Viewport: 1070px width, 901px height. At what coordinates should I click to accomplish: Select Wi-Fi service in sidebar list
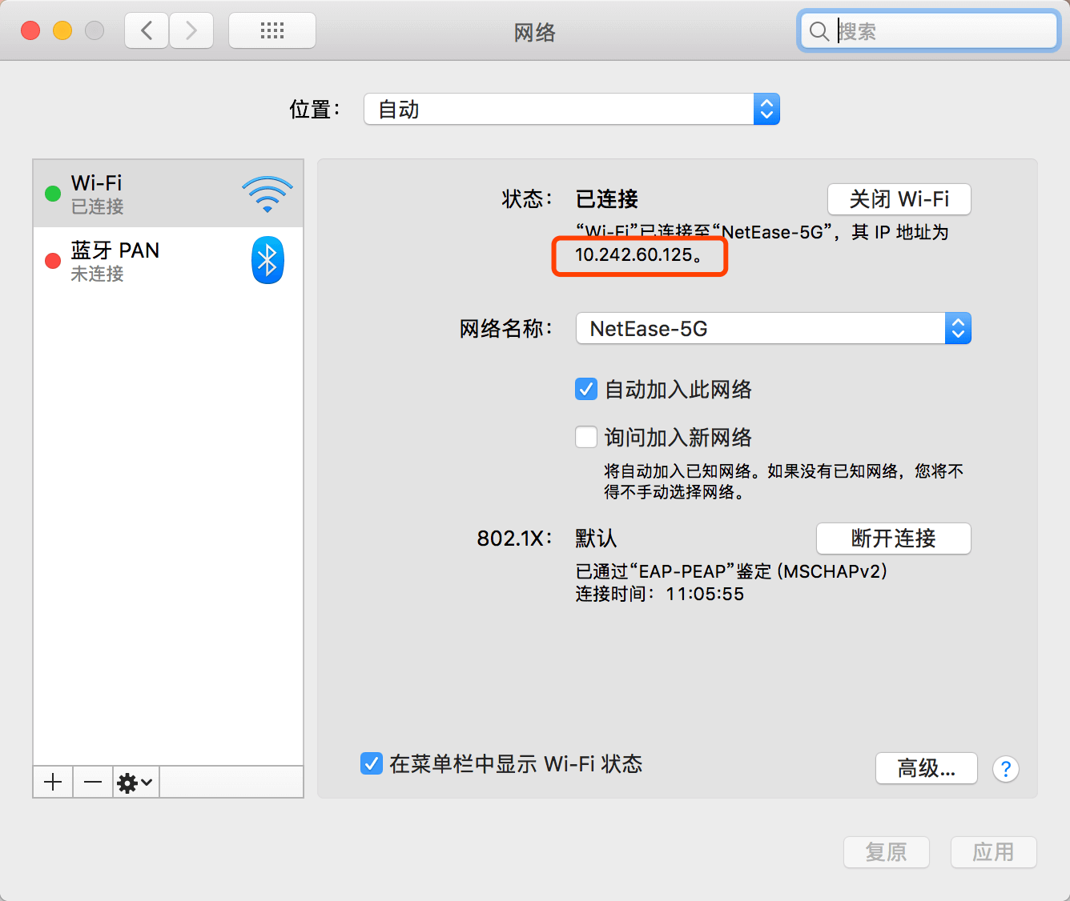(x=144, y=194)
